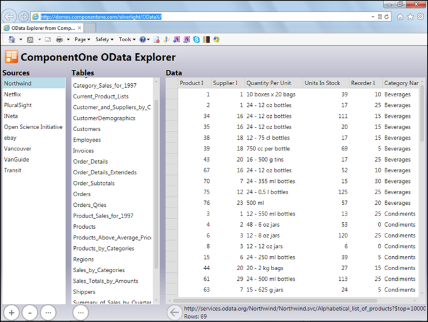Click the Read Mail icon in command bar

[x=48, y=40]
